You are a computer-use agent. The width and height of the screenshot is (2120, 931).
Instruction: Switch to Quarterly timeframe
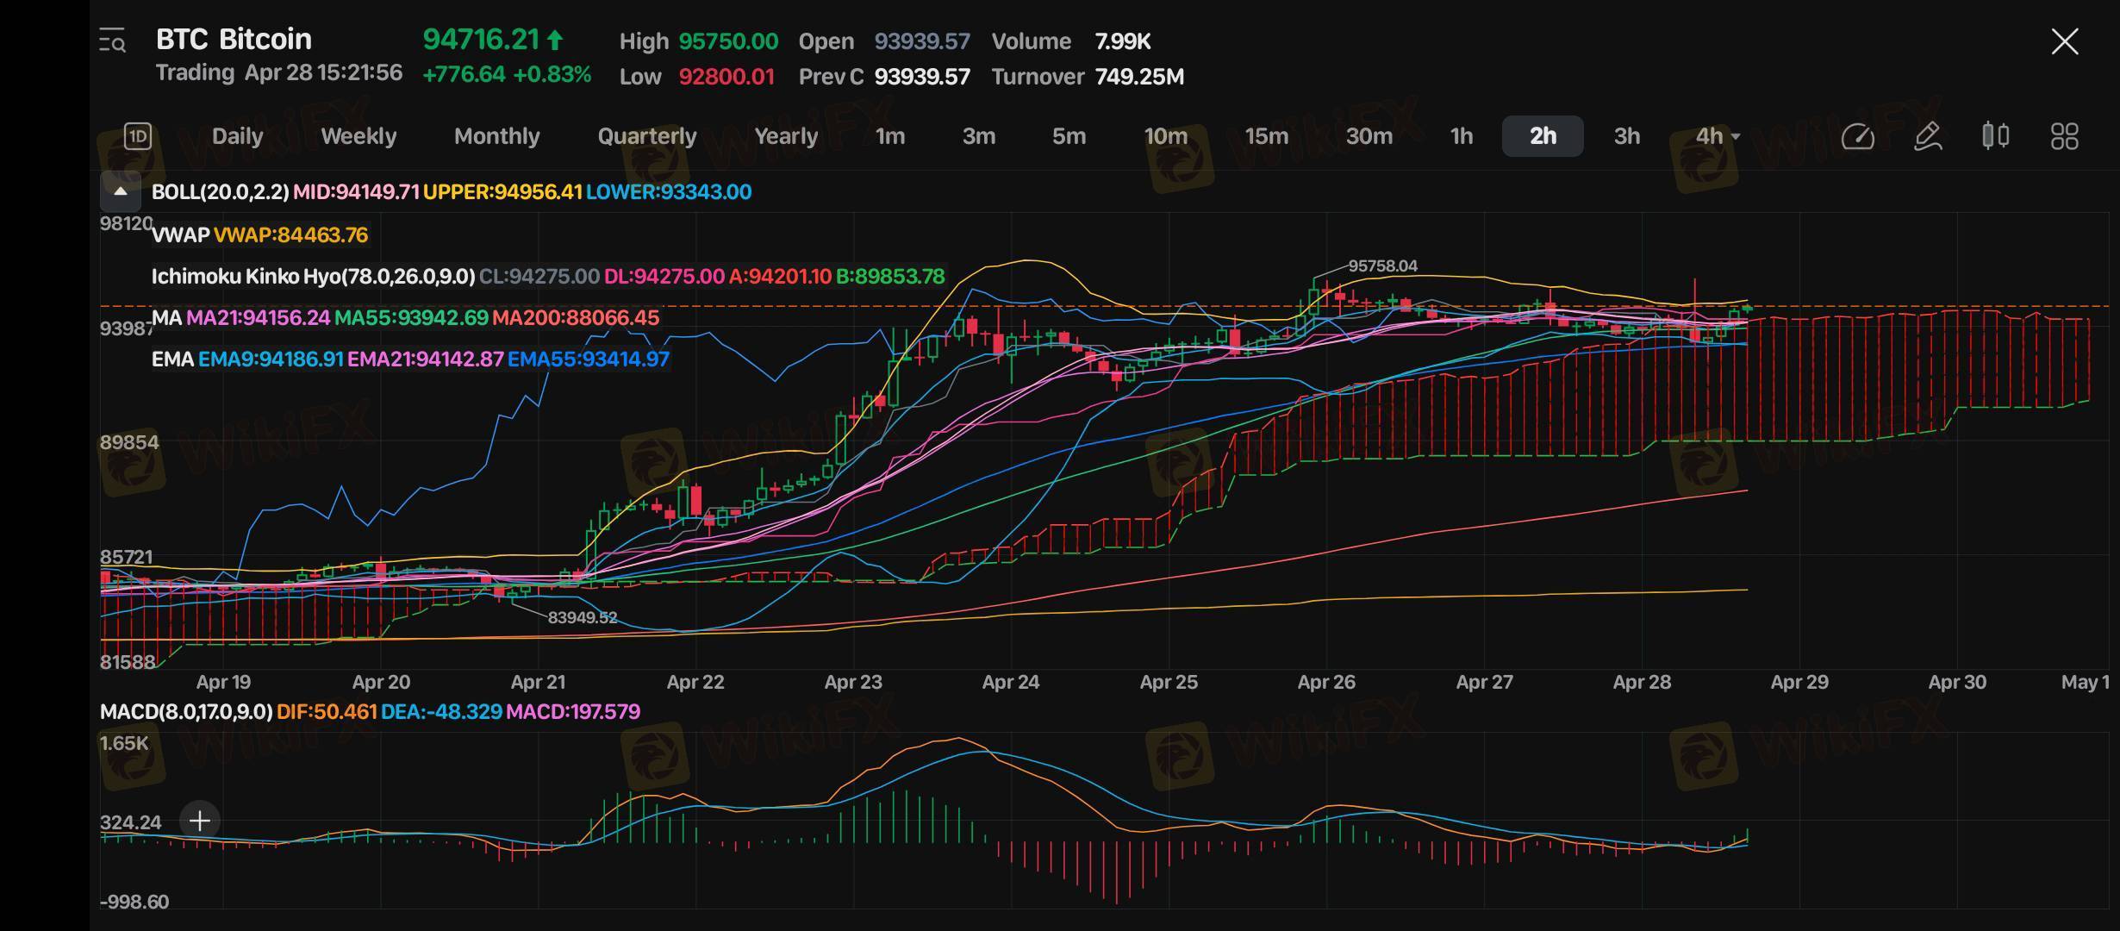point(647,136)
